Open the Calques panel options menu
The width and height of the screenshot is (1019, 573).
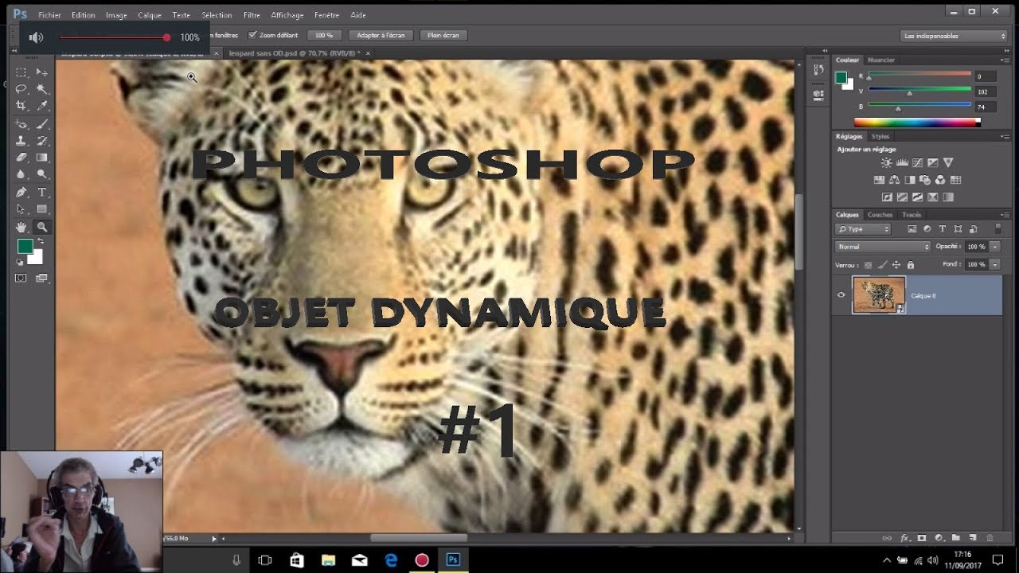click(x=1005, y=215)
